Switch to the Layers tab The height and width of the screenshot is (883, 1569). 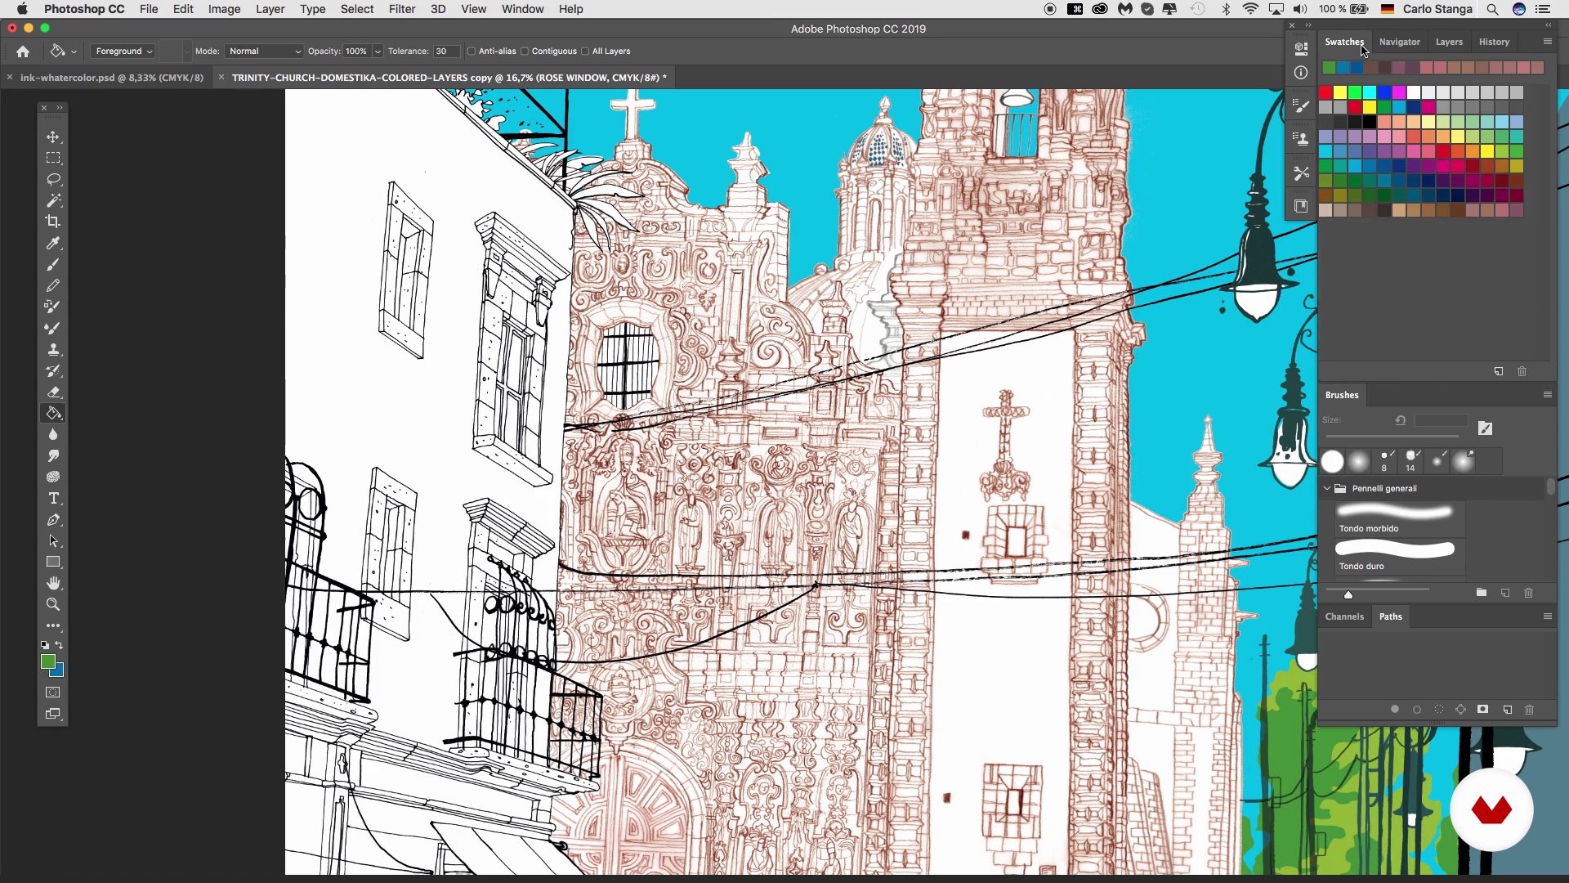coord(1449,42)
